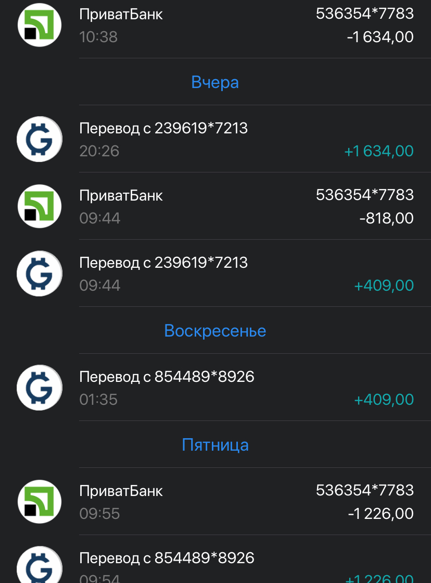Select the Пятница date header

pos(215,445)
